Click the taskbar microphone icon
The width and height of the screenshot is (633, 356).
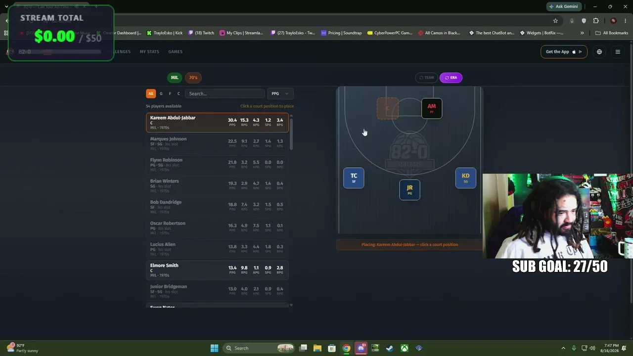point(574,348)
